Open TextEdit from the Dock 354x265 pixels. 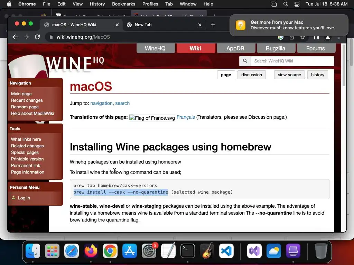click(168, 251)
